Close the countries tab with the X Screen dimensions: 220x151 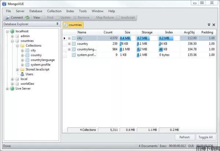[x=214, y=25]
